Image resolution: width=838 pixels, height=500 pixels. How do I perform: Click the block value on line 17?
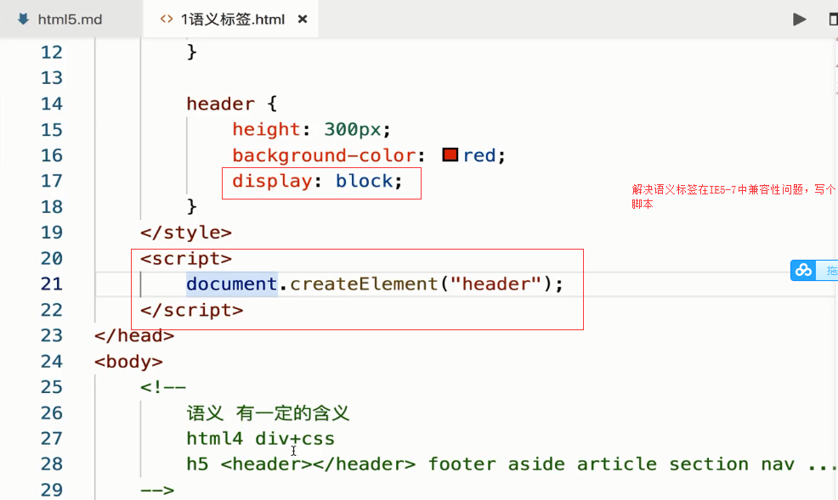(365, 181)
